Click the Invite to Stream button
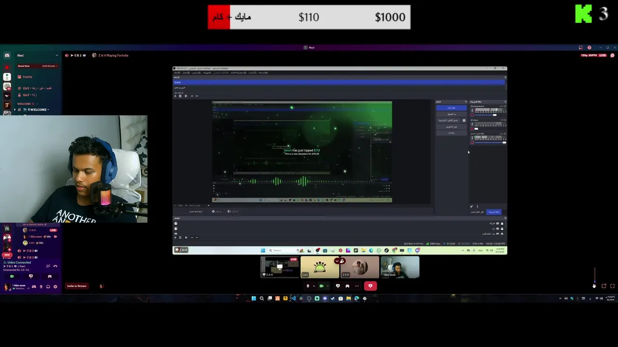This screenshot has width=618, height=347. 77,286
